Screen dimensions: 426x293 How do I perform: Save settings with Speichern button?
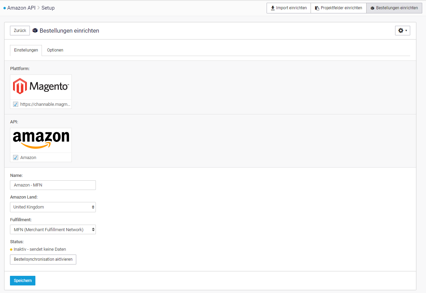pos(23,281)
